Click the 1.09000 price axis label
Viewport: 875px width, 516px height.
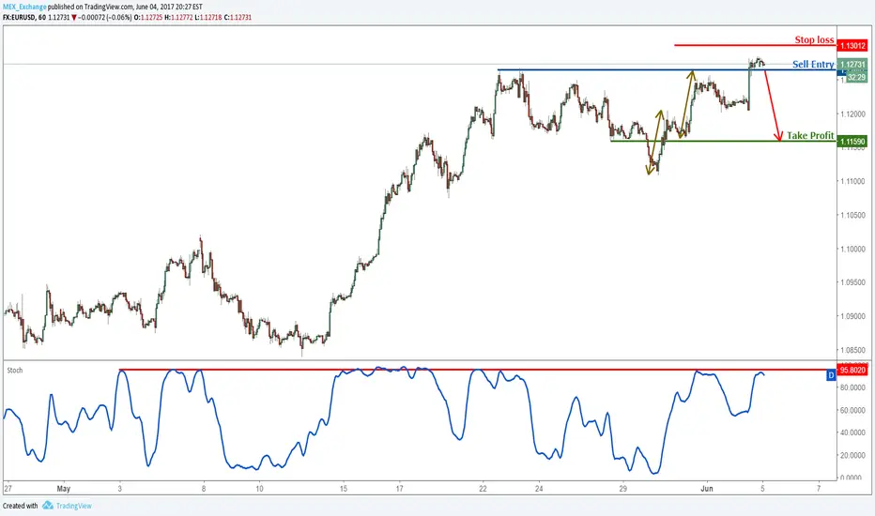pyautogui.click(x=853, y=316)
